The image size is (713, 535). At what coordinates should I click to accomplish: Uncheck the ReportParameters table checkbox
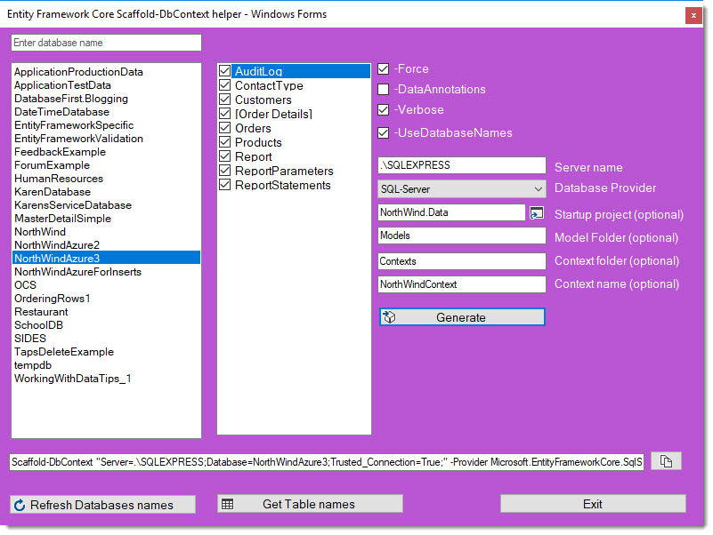[x=224, y=171]
